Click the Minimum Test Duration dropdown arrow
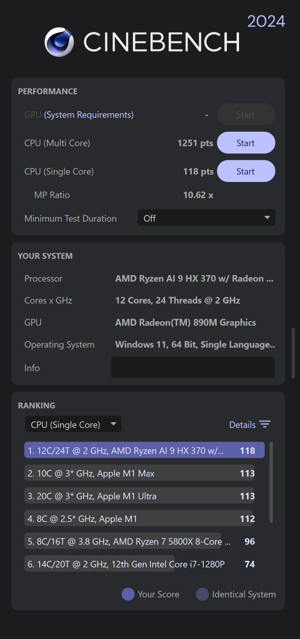Viewport: 300px width, 639px height. (267, 218)
